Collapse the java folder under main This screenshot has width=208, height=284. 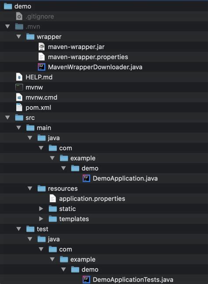[30, 138]
